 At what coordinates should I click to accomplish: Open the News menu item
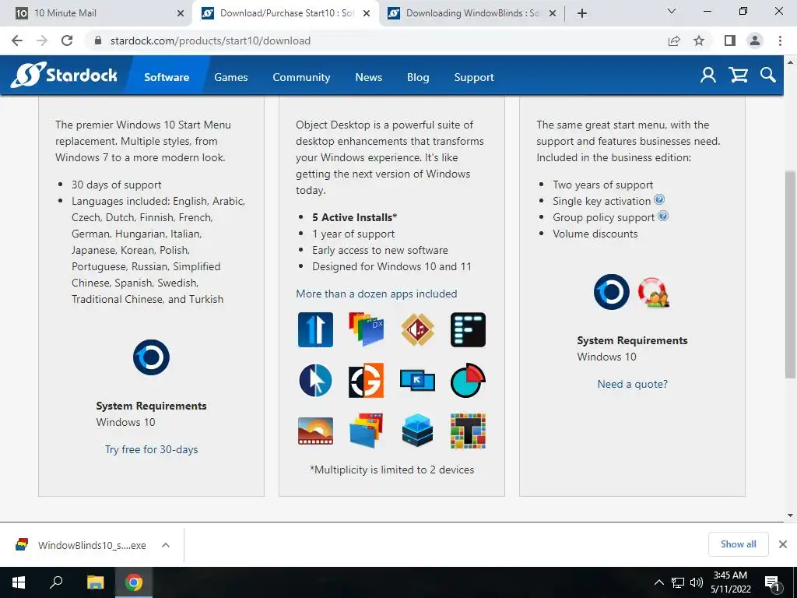tap(368, 77)
